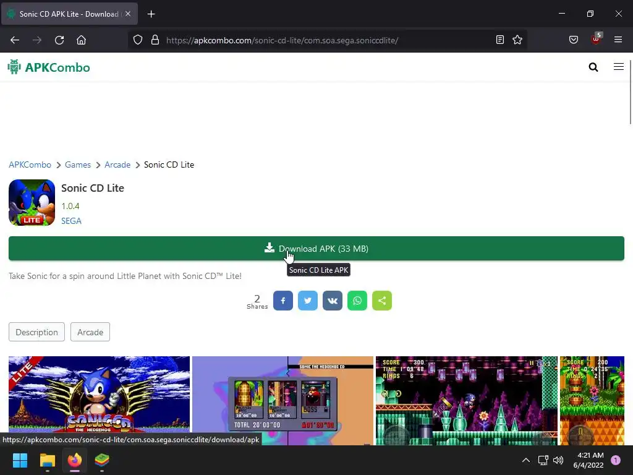Viewport: 633px width, 475px height.
Task: Save page to Pocket
Action: 573,40
